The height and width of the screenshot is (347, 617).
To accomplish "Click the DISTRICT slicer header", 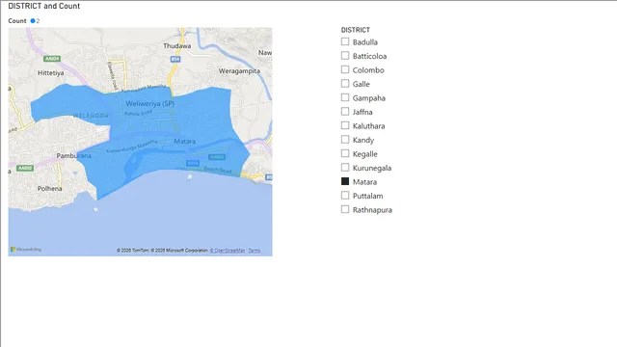I will pos(356,30).
